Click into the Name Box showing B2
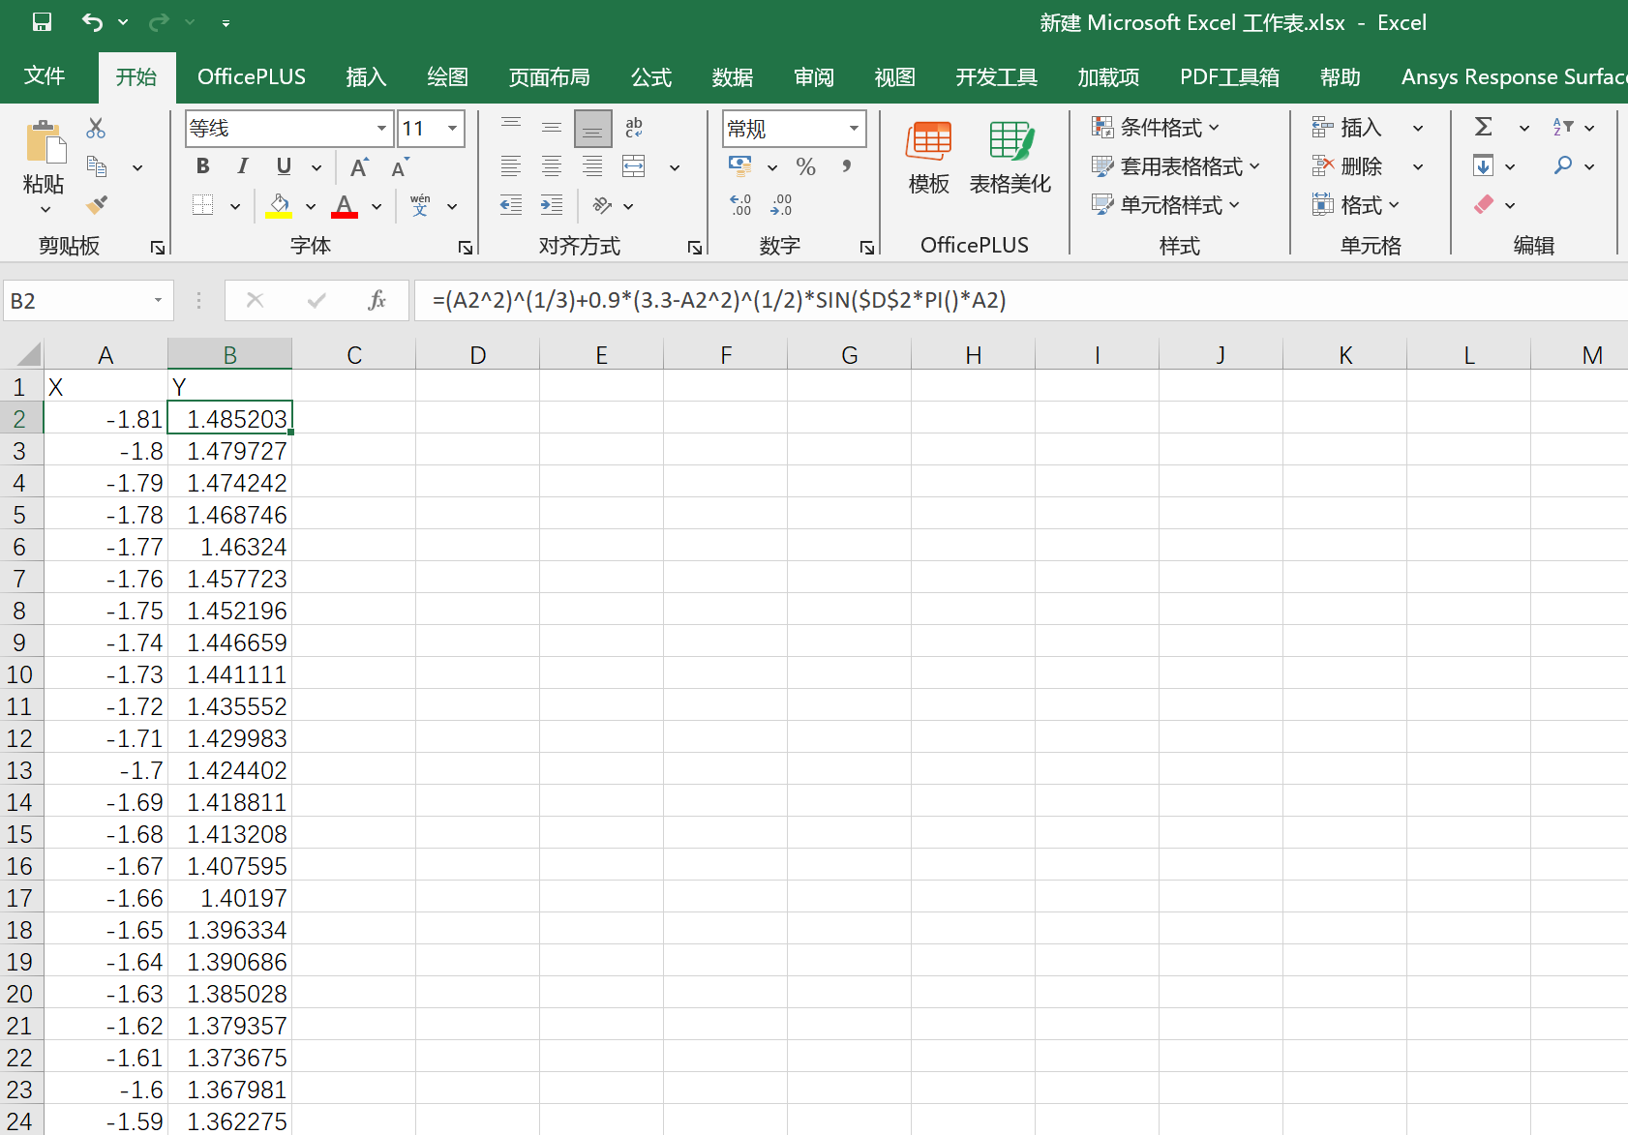Image resolution: width=1628 pixels, height=1135 pixels. pyautogui.click(x=77, y=301)
